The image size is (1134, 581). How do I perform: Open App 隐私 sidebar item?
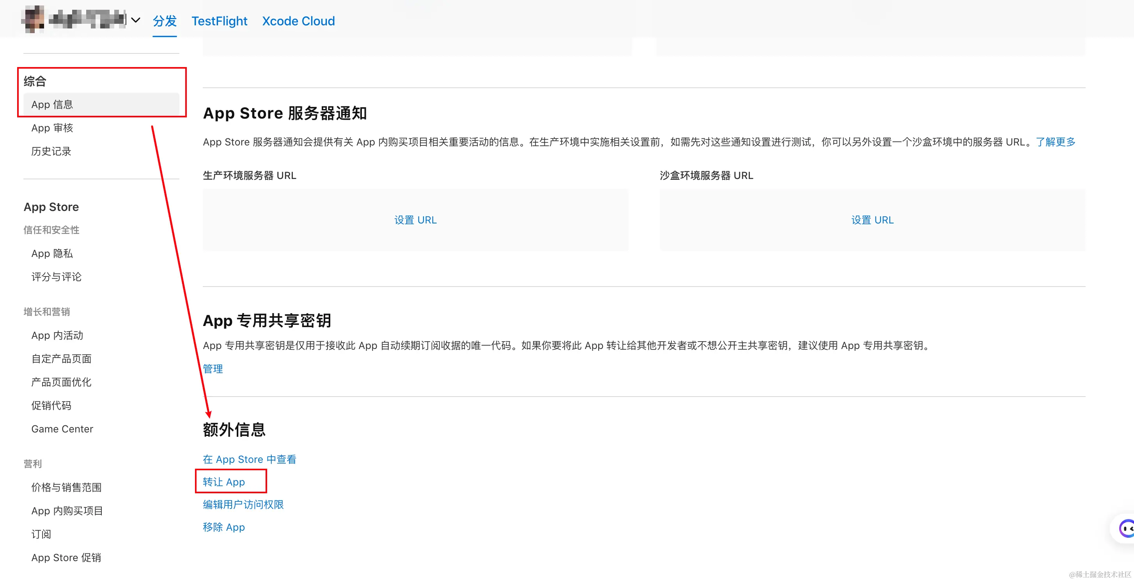coord(52,253)
